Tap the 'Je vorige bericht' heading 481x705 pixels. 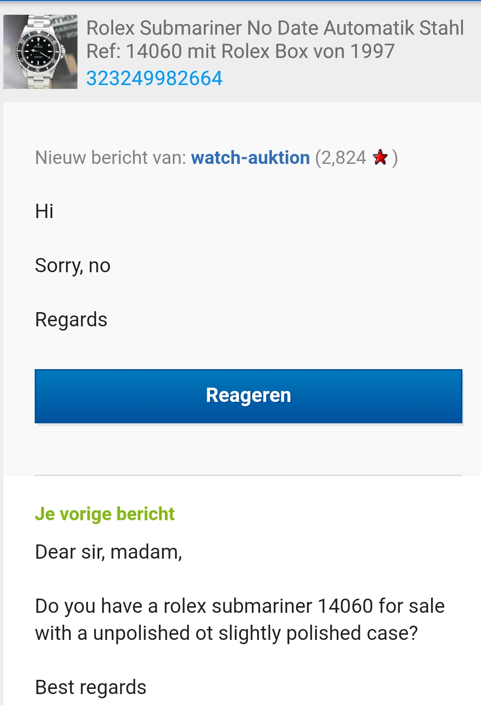[x=105, y=514]
